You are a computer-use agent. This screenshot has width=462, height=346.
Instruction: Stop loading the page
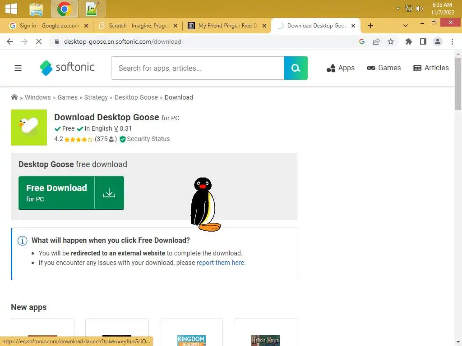tap(39, 41)
